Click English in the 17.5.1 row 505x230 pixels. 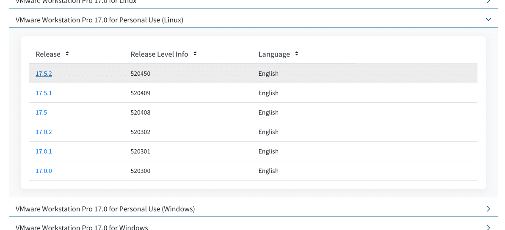point(268,93)
